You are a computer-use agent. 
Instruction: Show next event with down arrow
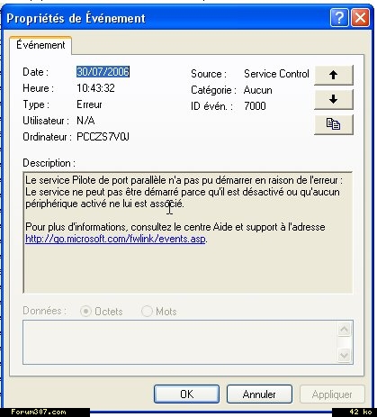pyautogui.click(x=334, y=99)
